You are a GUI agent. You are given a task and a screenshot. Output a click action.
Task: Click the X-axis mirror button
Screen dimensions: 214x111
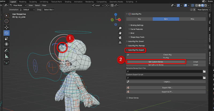(x=194, y=10)
